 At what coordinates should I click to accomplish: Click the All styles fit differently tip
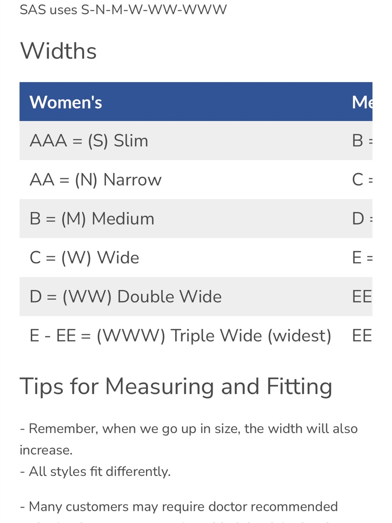[x=95, y=471]
